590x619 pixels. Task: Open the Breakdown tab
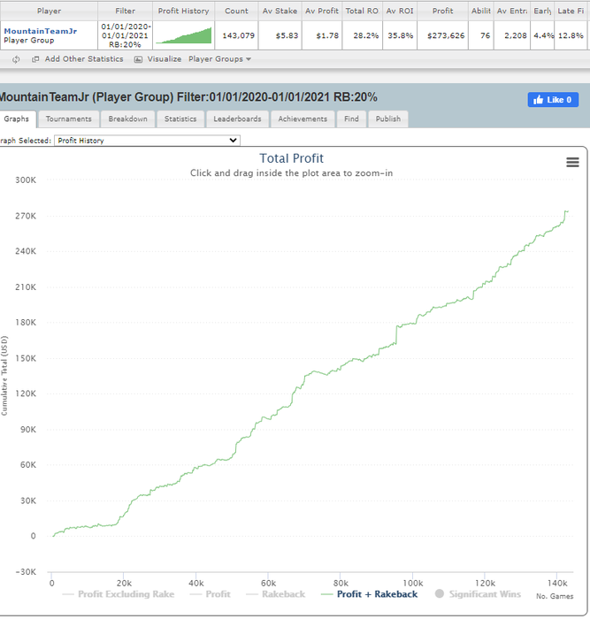tap(127, 118)
